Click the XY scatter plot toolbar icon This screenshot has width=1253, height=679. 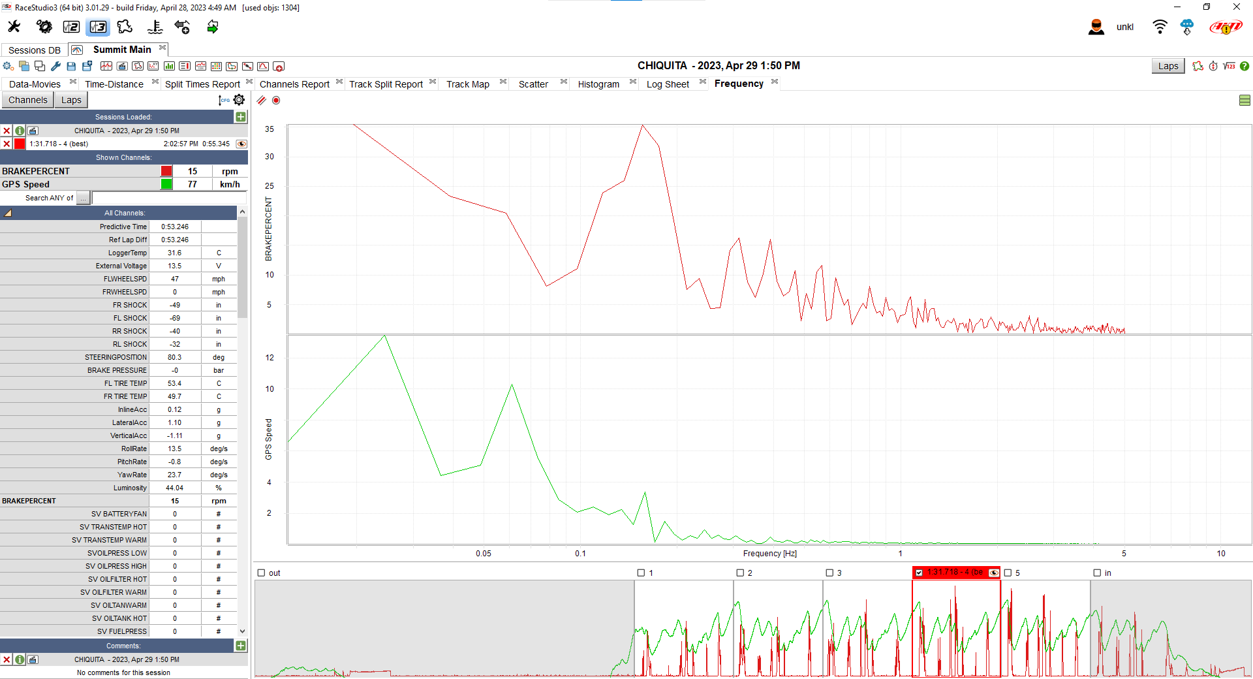153,66
